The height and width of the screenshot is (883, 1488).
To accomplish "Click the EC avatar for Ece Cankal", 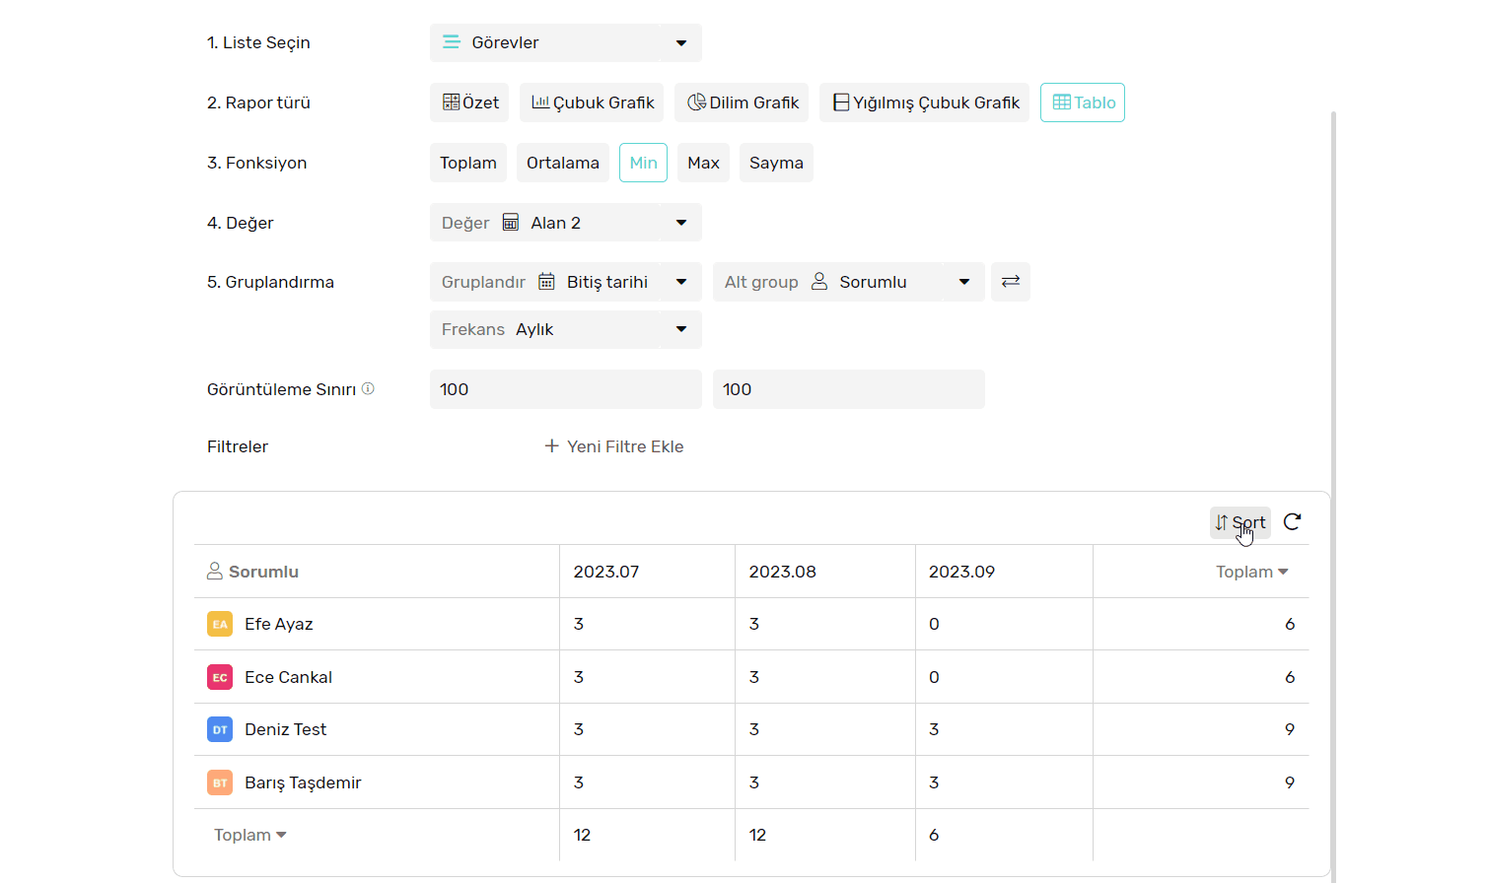I will (220, 677).
